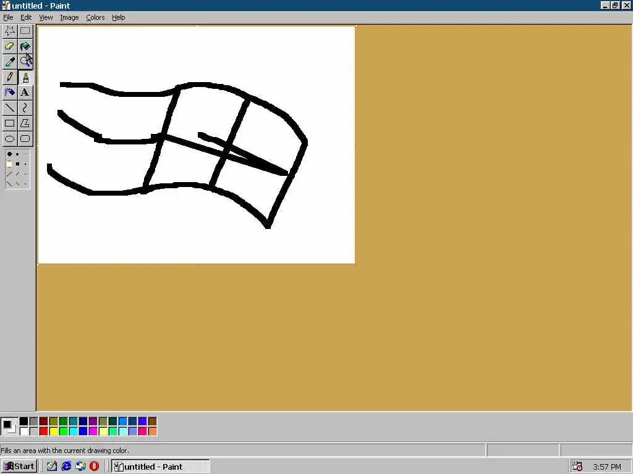The height and width of the screenshot is (474, 633).
Task: Choose the Rectangle shape tool
Action: [10, 123]
